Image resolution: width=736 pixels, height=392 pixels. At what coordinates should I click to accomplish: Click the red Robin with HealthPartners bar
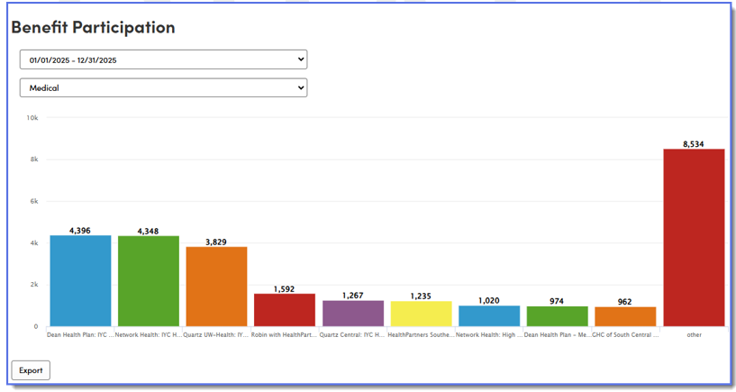(x=285, y=310)
